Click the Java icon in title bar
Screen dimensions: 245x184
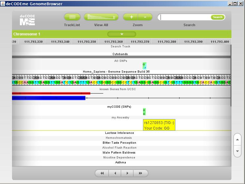pyautogui.click(x=3, y=3)
